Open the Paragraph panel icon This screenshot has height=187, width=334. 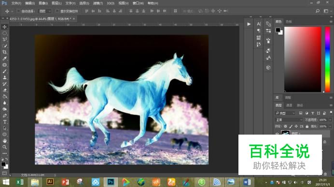pos(259,31)
